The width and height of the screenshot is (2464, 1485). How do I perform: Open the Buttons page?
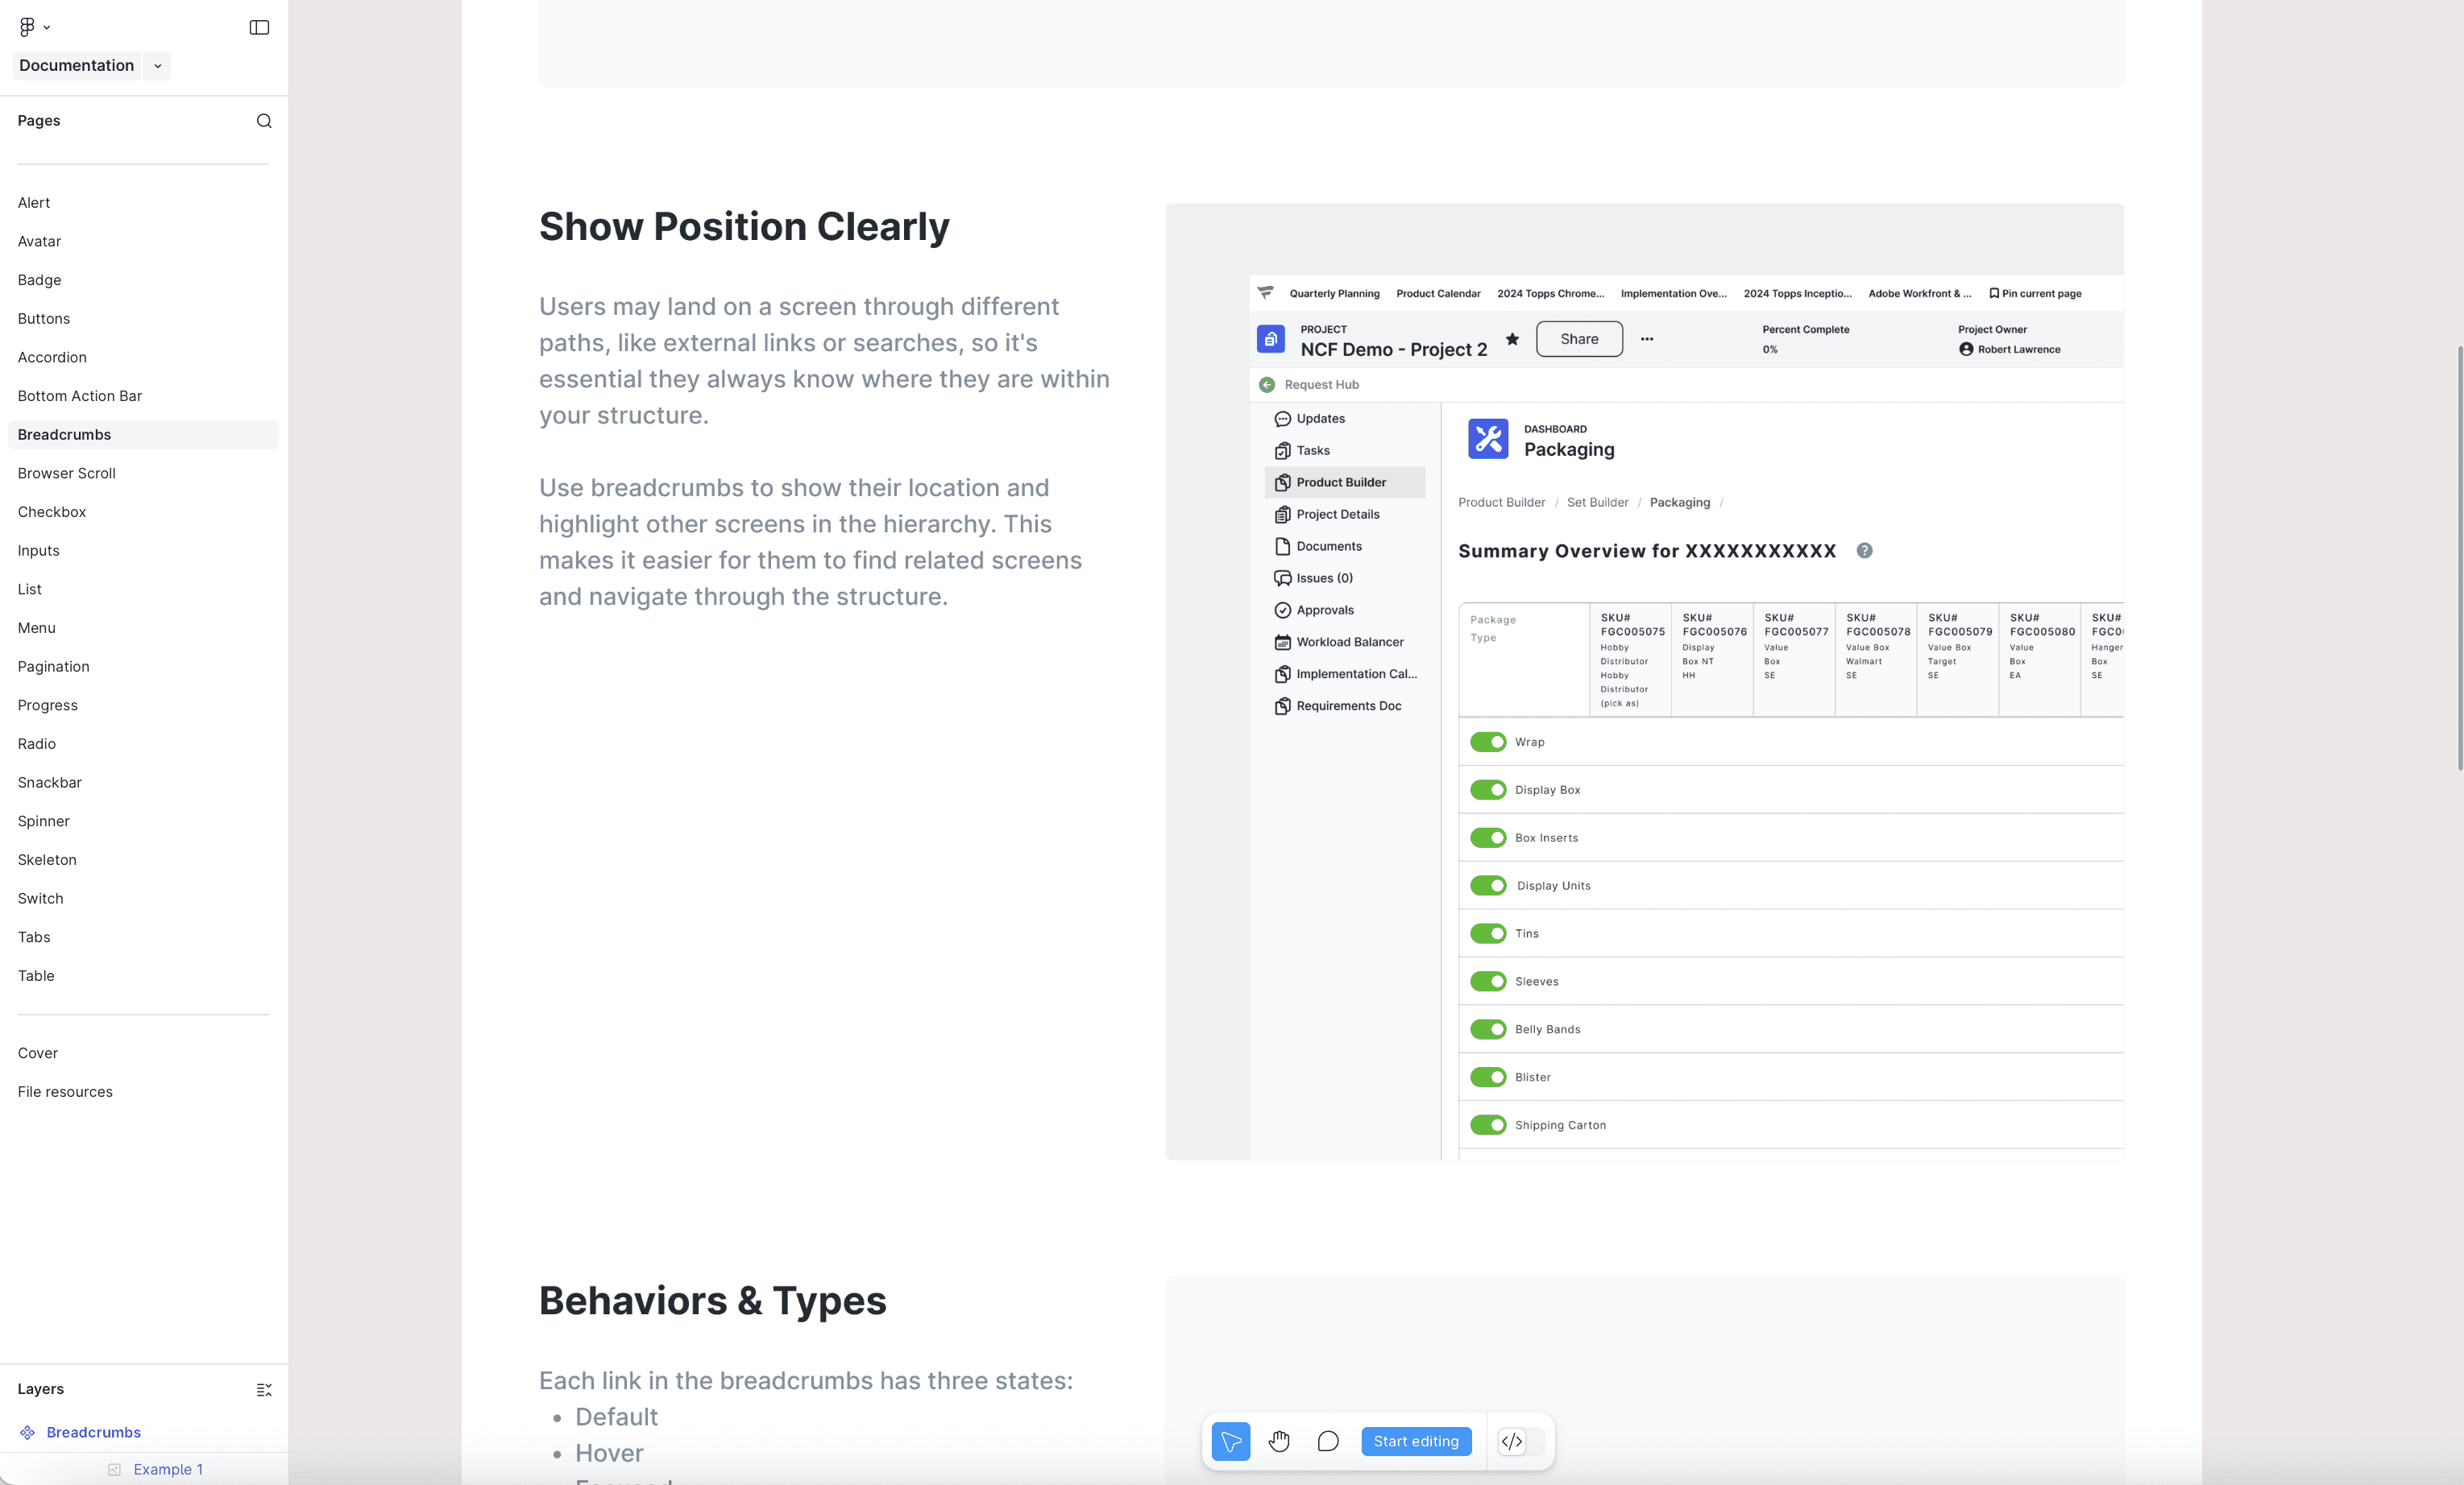click(x=44, y=319)
